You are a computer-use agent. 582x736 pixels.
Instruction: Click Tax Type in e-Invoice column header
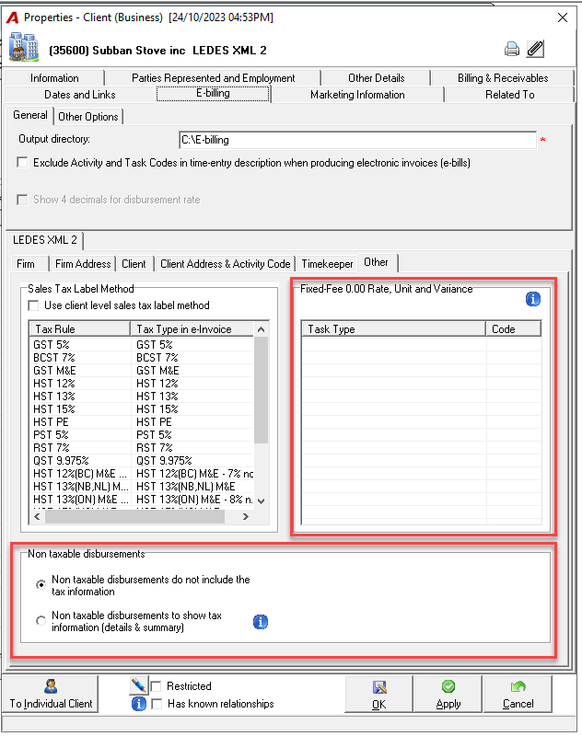coord(192,329)
